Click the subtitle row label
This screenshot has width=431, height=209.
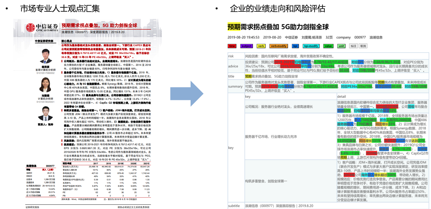(x=234, y=206)
